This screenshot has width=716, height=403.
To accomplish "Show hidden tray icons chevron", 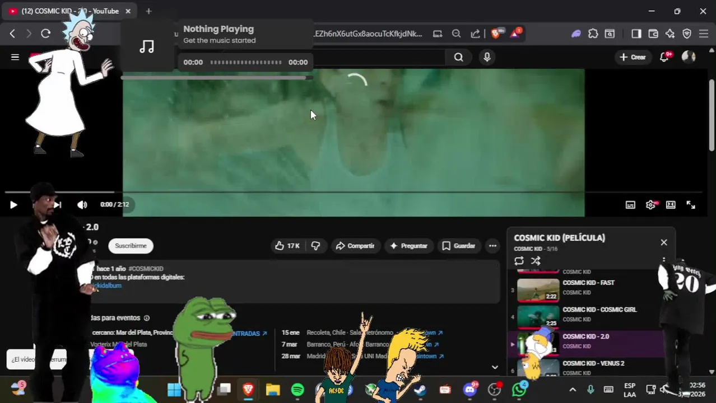I will 573,390.
